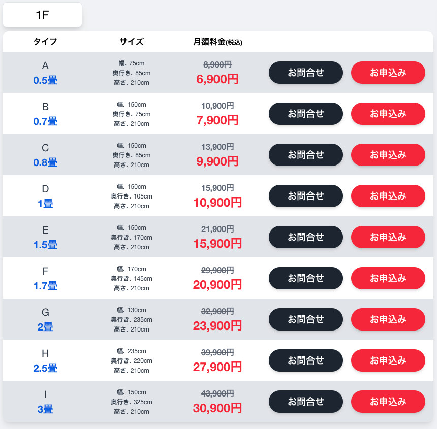Click お問合せ for type H 2.5畳
This screenshot has width=437, height=429.
click(x=305, y=360)
